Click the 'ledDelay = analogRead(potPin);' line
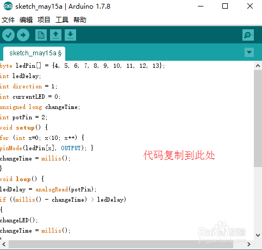Viewport: 262px width, 250px height. pos(48,189)
